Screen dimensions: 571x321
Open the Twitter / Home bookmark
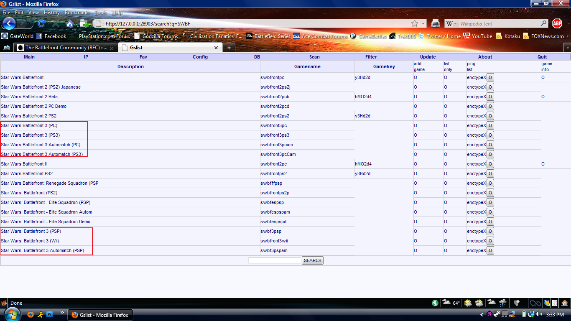tap(439, 36)
